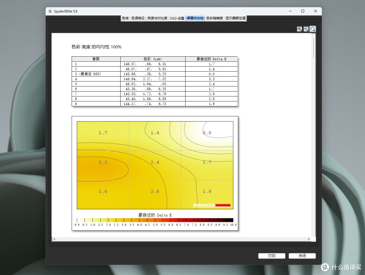Click the 色彩 (Lab) column header
The image size is (365, 275).
click(153, 59)
